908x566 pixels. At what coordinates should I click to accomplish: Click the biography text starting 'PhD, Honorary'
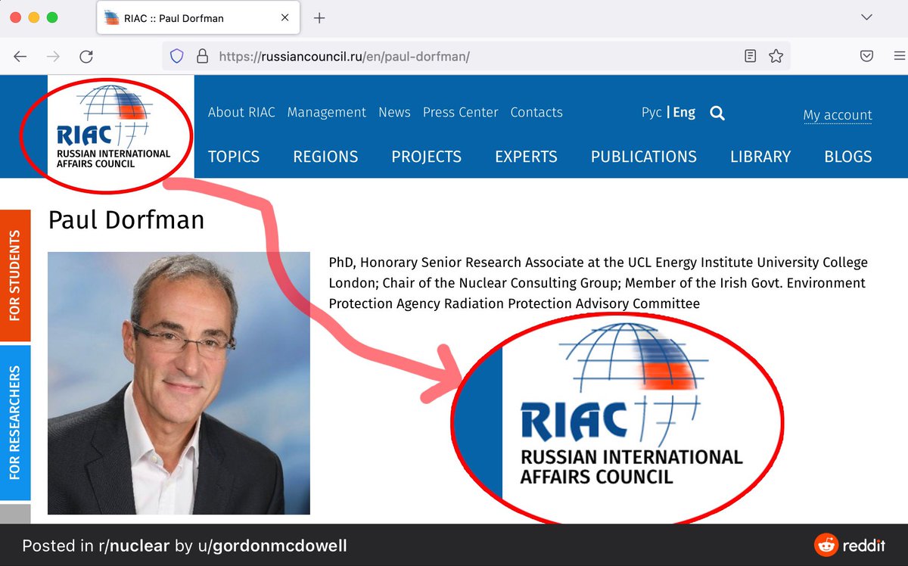coord(598,283)
